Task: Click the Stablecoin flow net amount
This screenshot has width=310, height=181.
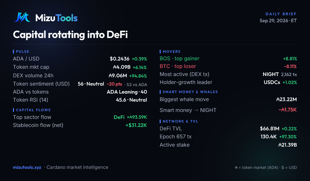Action: 136,125
